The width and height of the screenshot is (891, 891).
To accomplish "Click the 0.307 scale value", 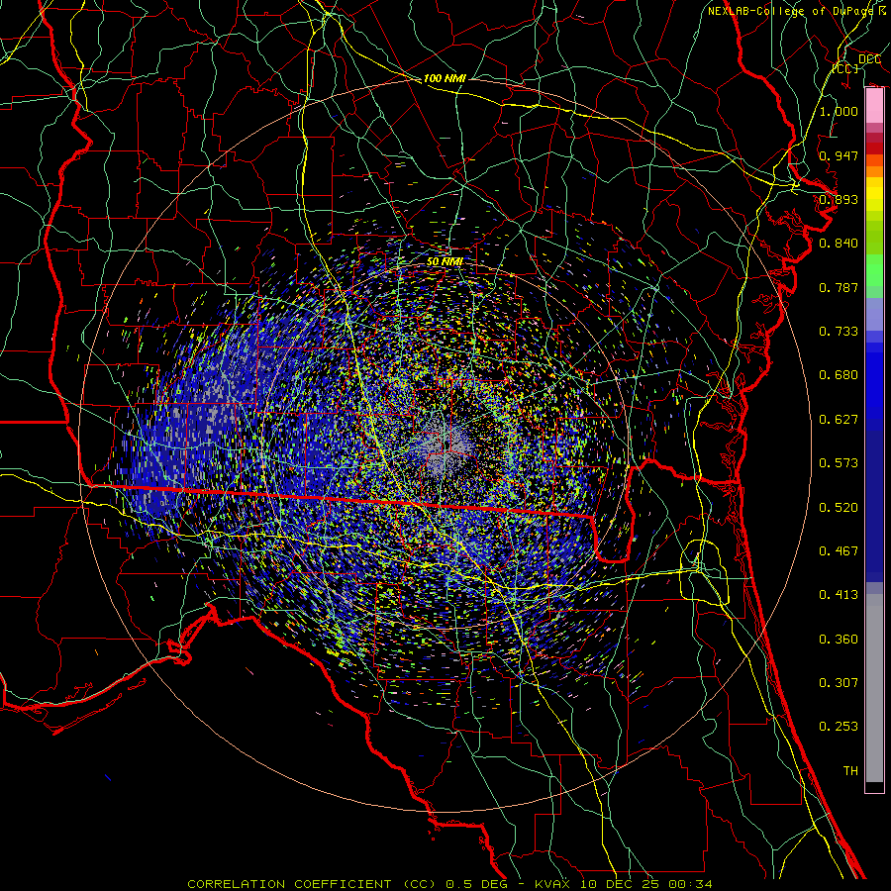I will [839, 683].
